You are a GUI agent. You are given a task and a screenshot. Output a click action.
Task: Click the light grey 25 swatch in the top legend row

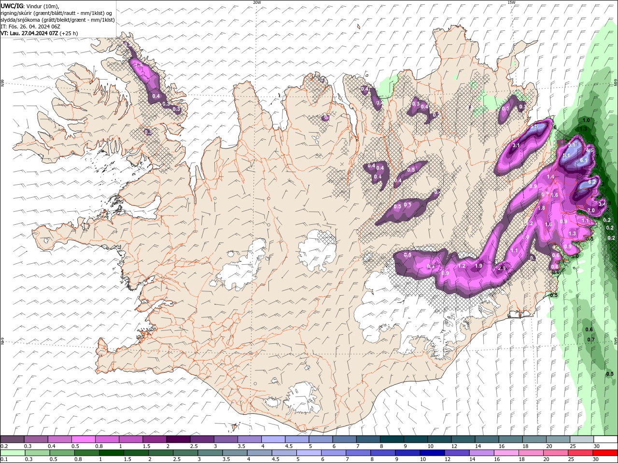tap(581, 439)
